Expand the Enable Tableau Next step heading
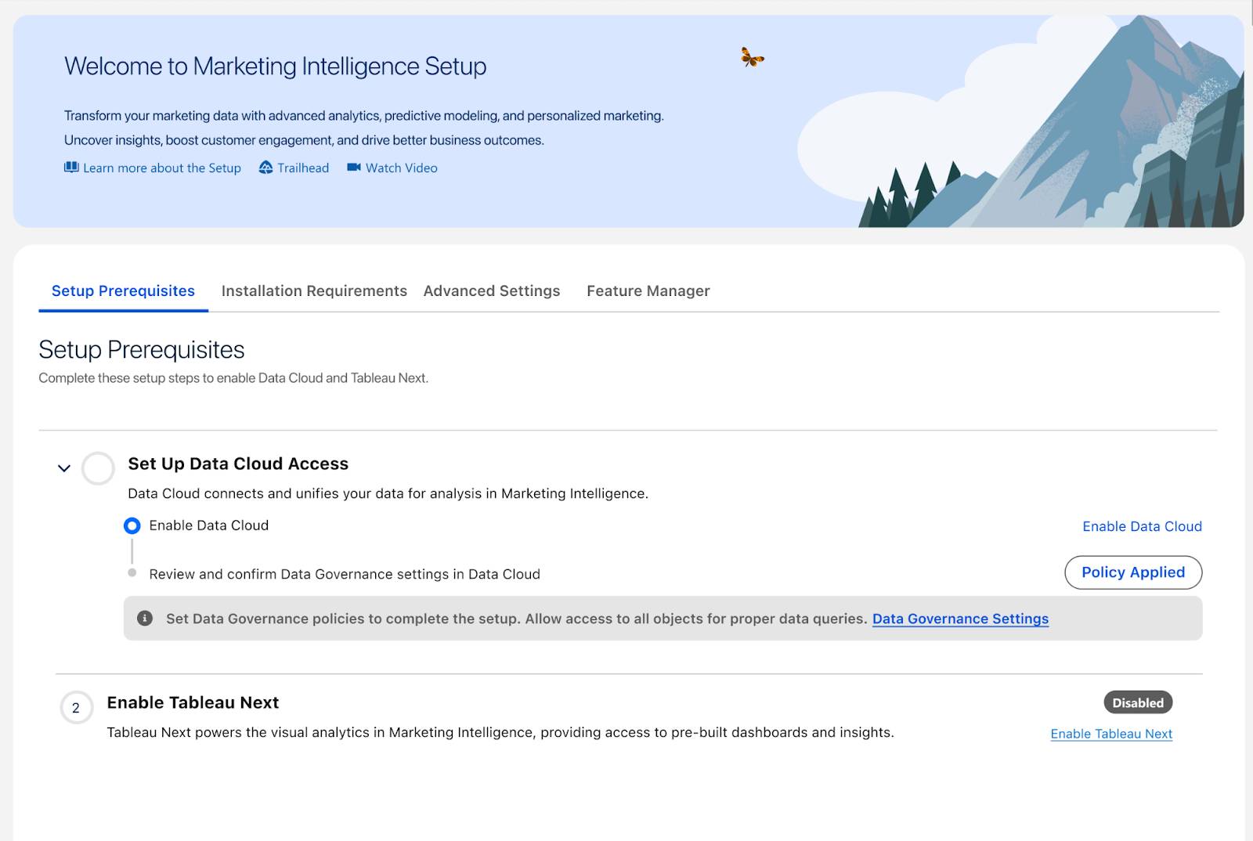 193,702
